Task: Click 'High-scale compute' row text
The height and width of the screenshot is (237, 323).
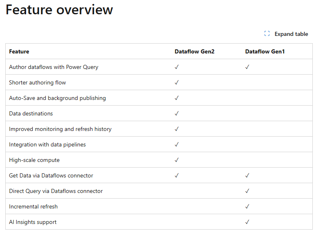Action: point(34,160)
